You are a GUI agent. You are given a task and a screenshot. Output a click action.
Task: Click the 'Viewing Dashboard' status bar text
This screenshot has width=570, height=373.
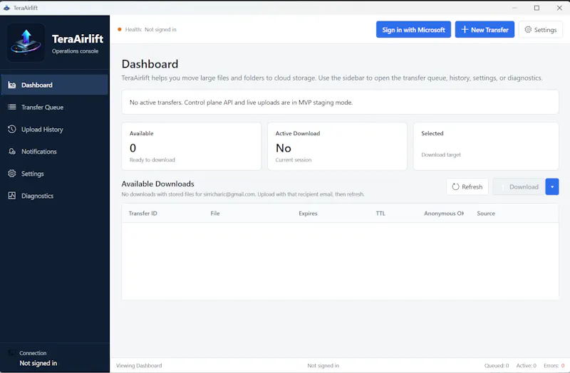[x=139, y=365]
